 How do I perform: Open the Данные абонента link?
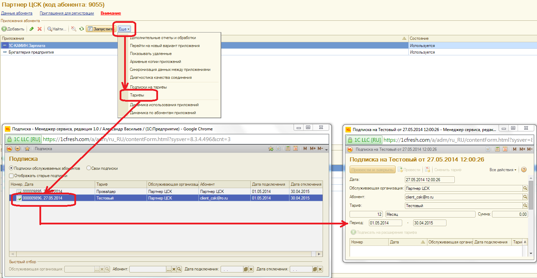(17, 13)
